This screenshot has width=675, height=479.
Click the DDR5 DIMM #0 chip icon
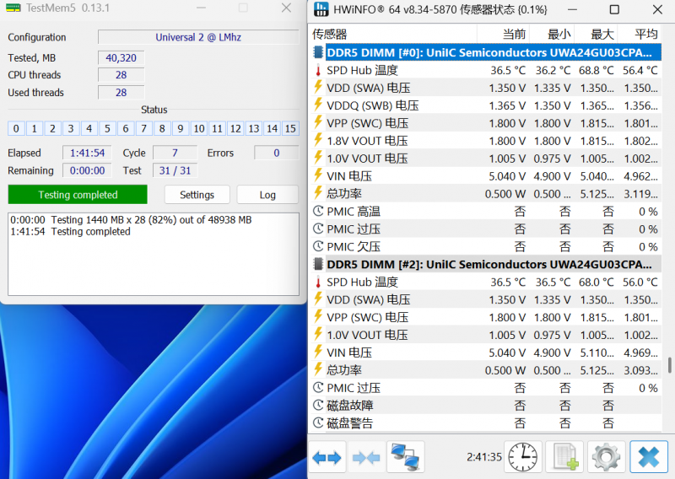pyautogui.click(x=318, y=52)
